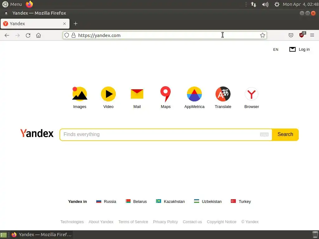Click the browser forward arrow
The image size is (319, 239).
(17, 35)
